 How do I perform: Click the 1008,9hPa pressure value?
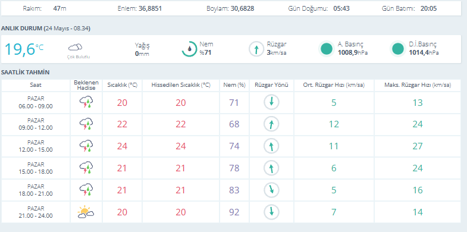tap(353, 53)
